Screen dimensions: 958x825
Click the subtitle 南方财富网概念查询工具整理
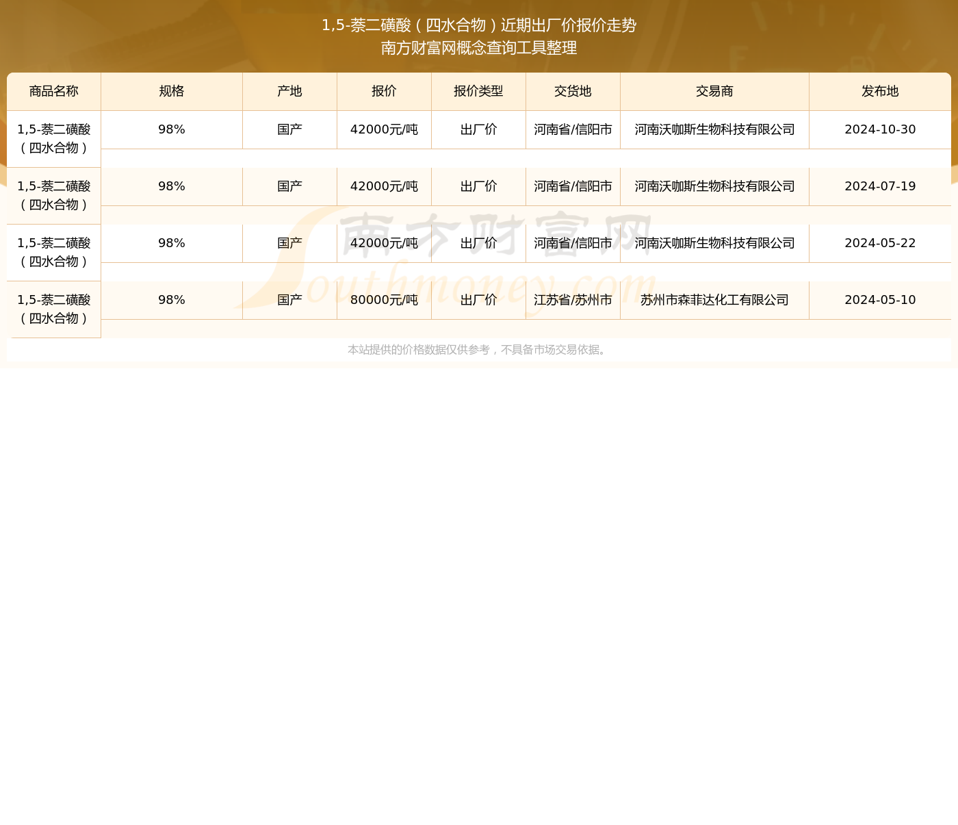tap(479, 48)
